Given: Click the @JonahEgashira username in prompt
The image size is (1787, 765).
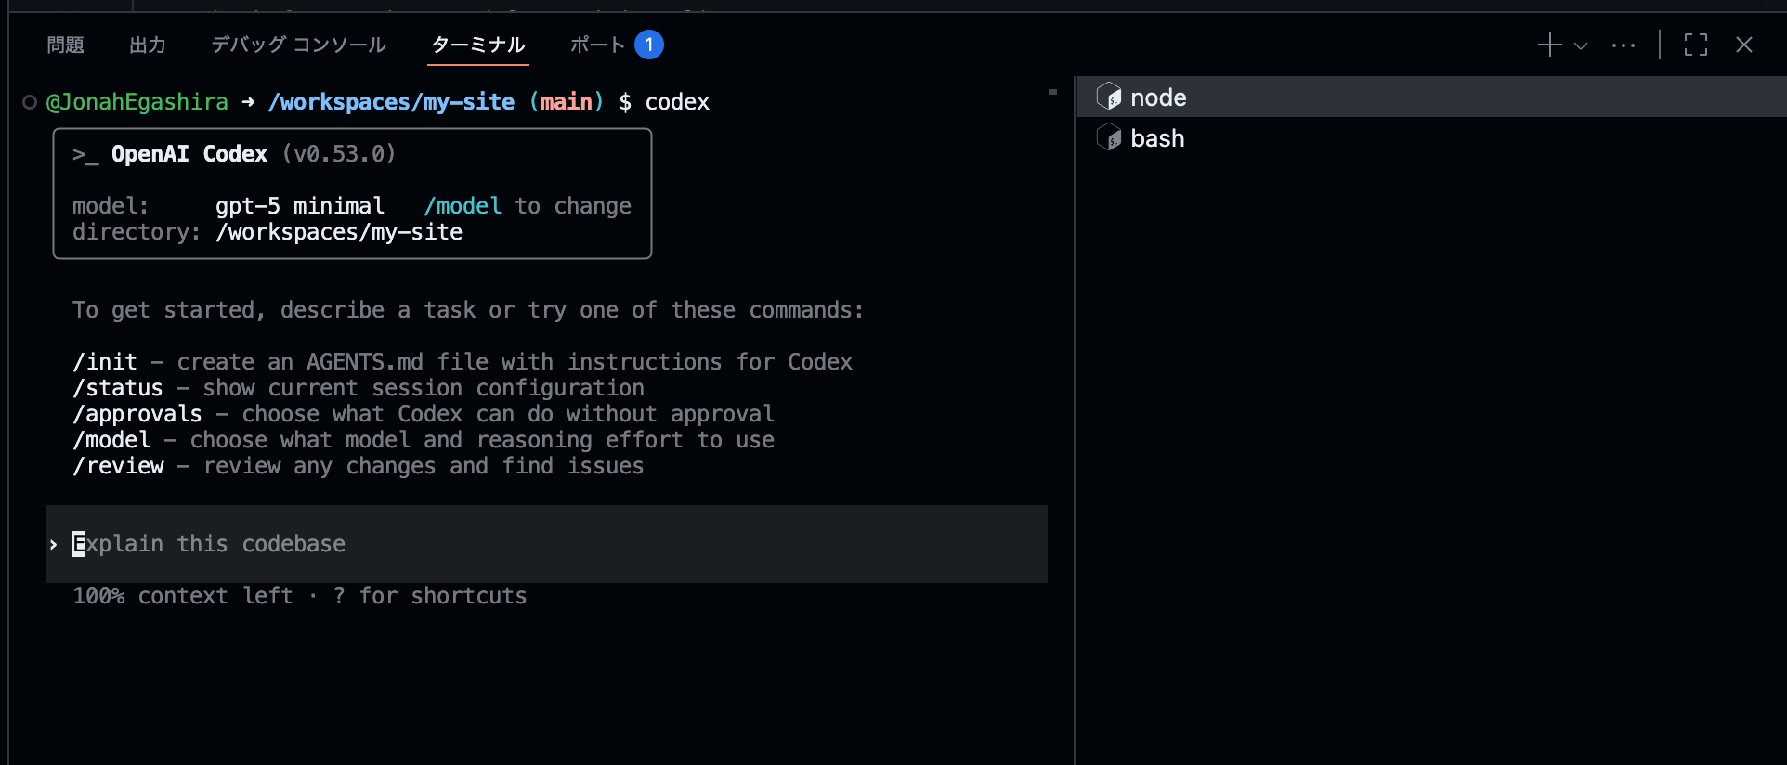Looking at the screenshot, I should click(137, 102).
